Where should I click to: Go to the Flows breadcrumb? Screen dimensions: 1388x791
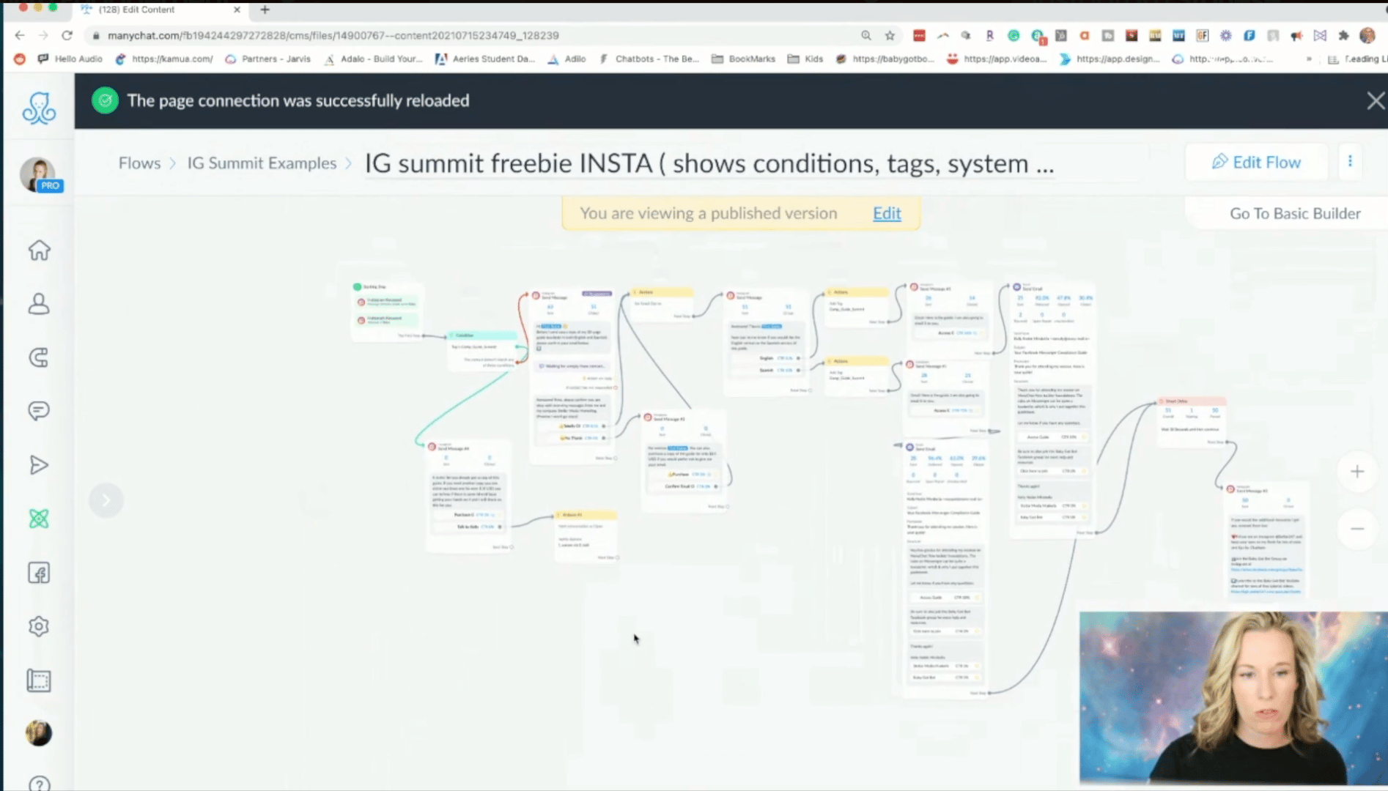[139, 163]
